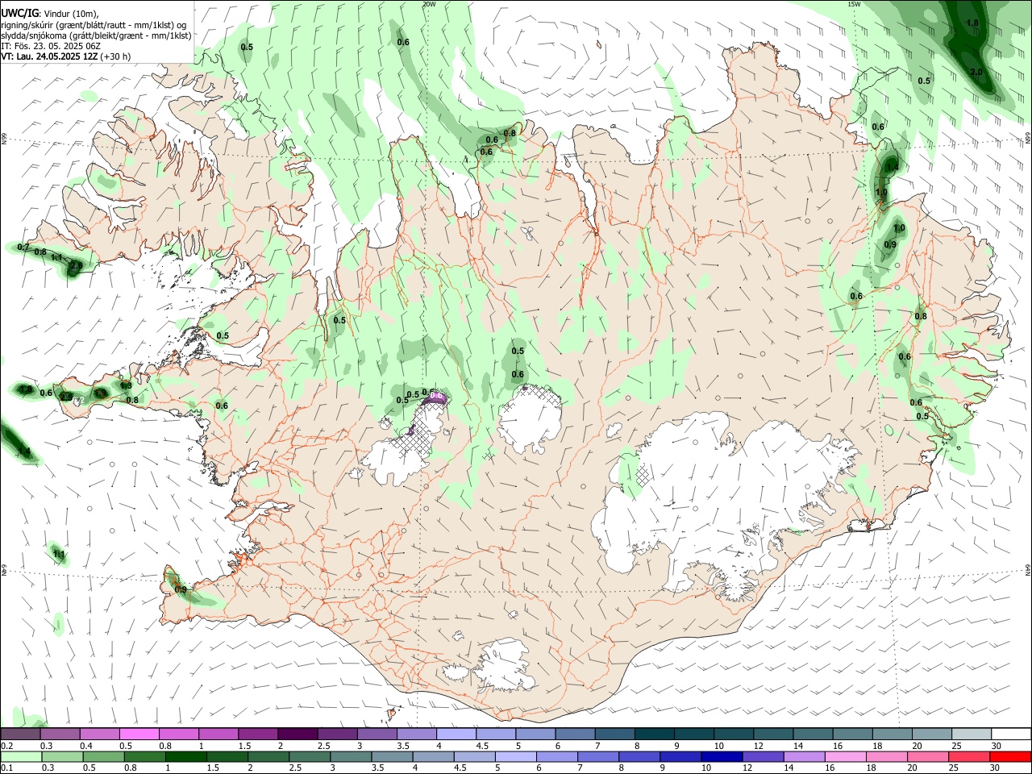Viewport: 1032px width, 774px height.
Task: Select the upper legend swatch between 3.5 and 4
Action: click(417, 734)
